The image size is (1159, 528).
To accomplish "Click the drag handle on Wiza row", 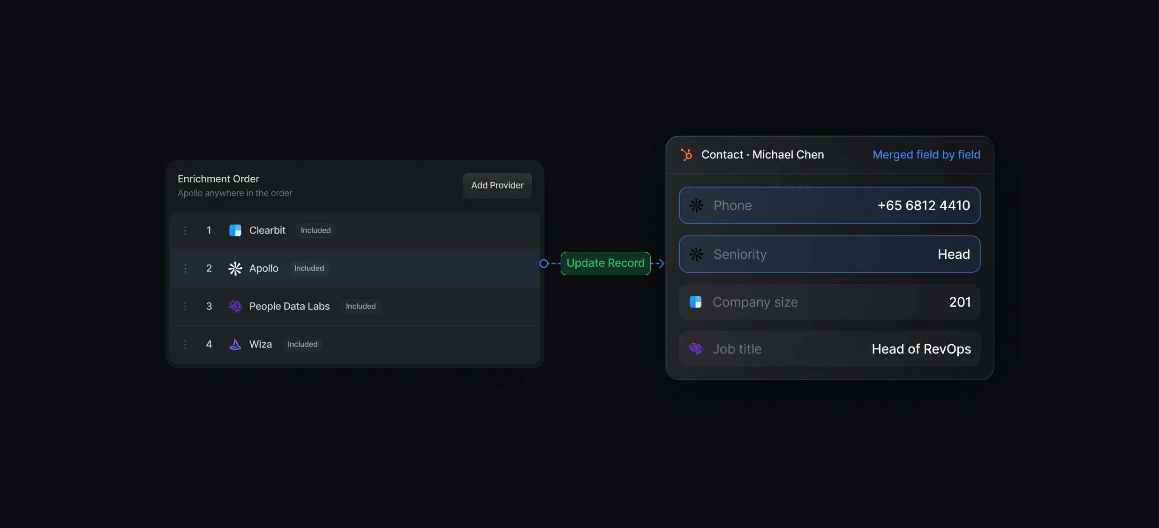I will coord(185,344).
